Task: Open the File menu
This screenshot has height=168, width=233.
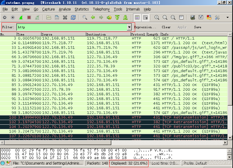Action: tap(5, 9)
